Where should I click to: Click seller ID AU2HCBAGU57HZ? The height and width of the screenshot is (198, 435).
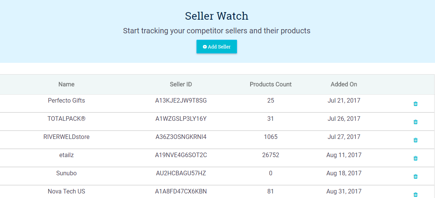(x=181, y=173)
